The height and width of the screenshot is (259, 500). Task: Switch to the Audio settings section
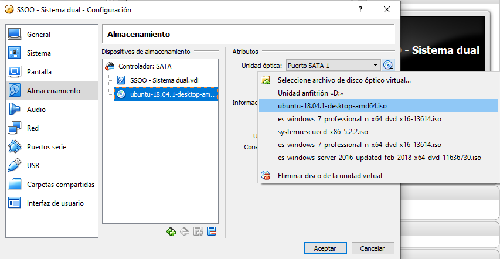36,110
